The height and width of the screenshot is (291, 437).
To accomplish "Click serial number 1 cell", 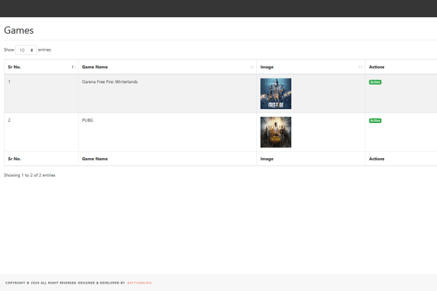I will click(41, 93).
